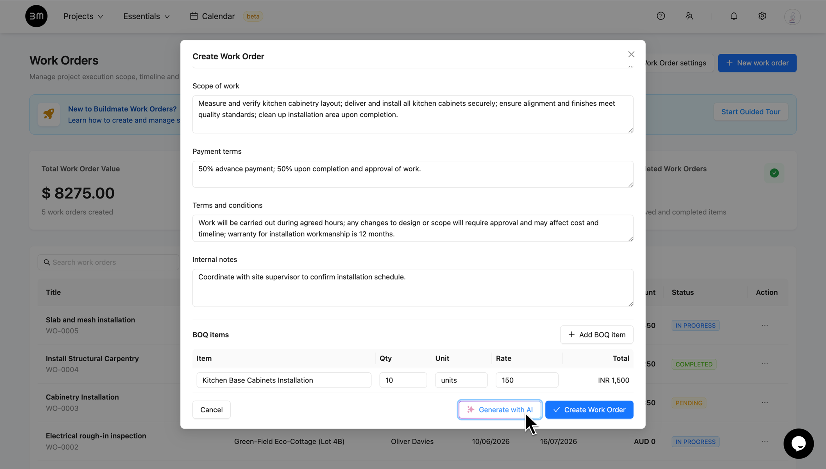Click IN PROGRESS badge for WO-0005
The height and width of the screenshot is (469, 826).
695,325
